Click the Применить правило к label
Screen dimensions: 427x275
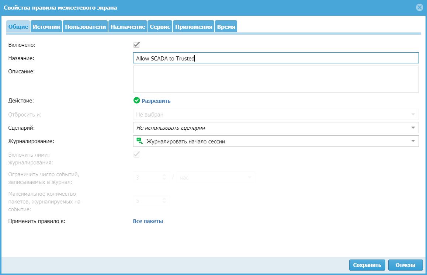pos(37,221)
